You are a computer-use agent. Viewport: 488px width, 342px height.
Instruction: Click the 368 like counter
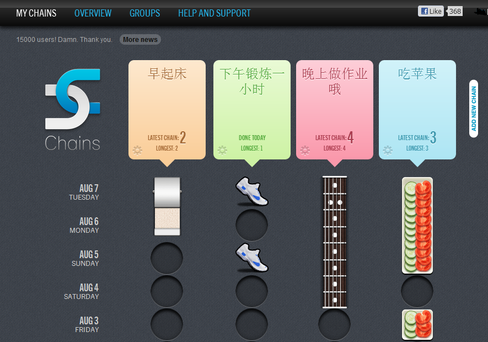click(455, 11)
